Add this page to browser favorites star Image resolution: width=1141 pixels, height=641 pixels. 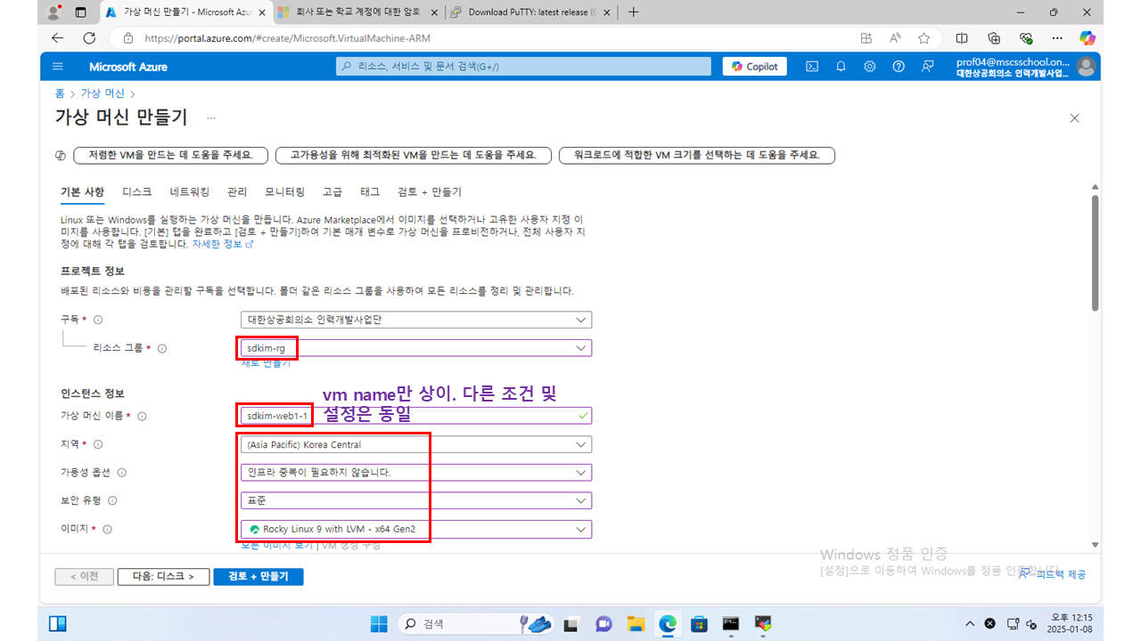[x=924, y=38]
